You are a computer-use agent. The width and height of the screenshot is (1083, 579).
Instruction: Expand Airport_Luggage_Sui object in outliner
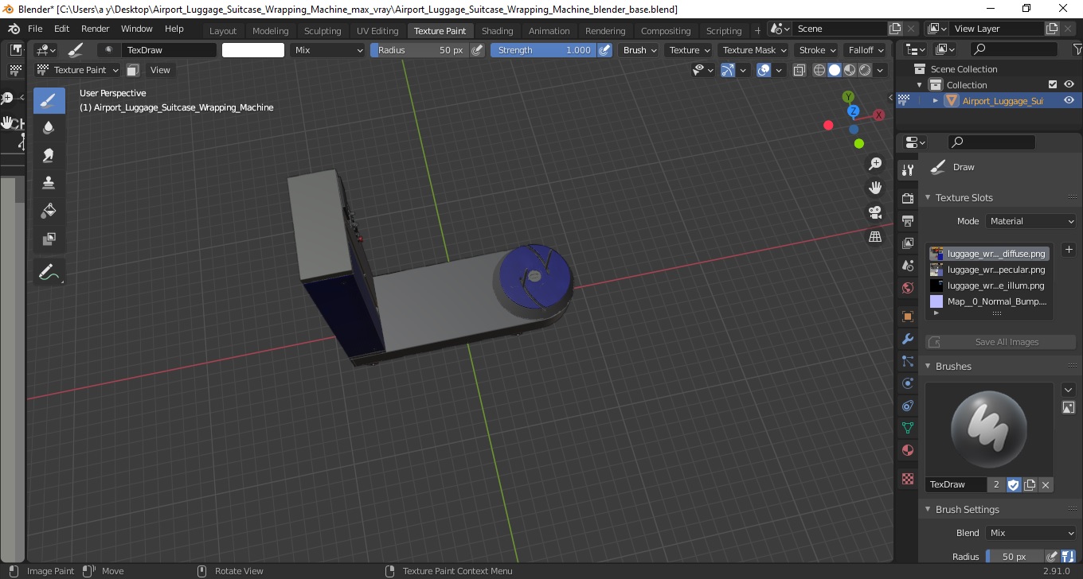(x=936, y=100)
